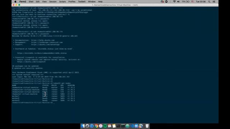
Task: Open the Help menu
Action: coord(100,1)
